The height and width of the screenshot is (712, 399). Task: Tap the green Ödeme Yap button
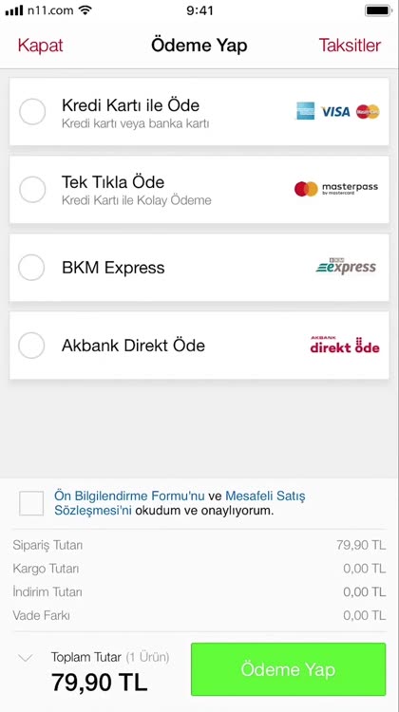[288, 669]
